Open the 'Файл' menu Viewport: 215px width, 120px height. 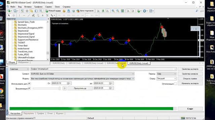(x=13, y=7)
